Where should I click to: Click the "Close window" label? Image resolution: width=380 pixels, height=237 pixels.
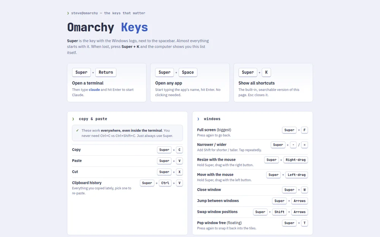tap(209, 190)
